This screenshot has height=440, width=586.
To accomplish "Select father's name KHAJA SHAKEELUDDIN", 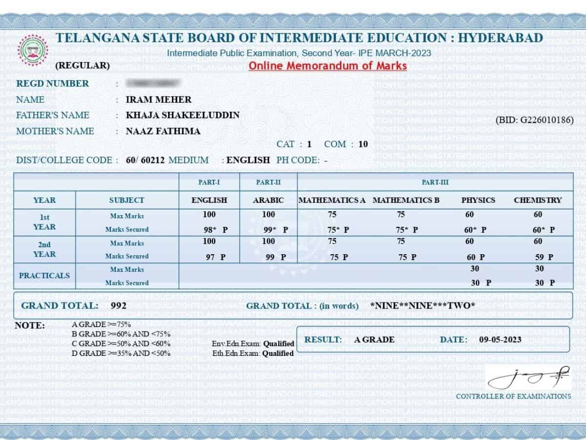I will pos(183,115).
